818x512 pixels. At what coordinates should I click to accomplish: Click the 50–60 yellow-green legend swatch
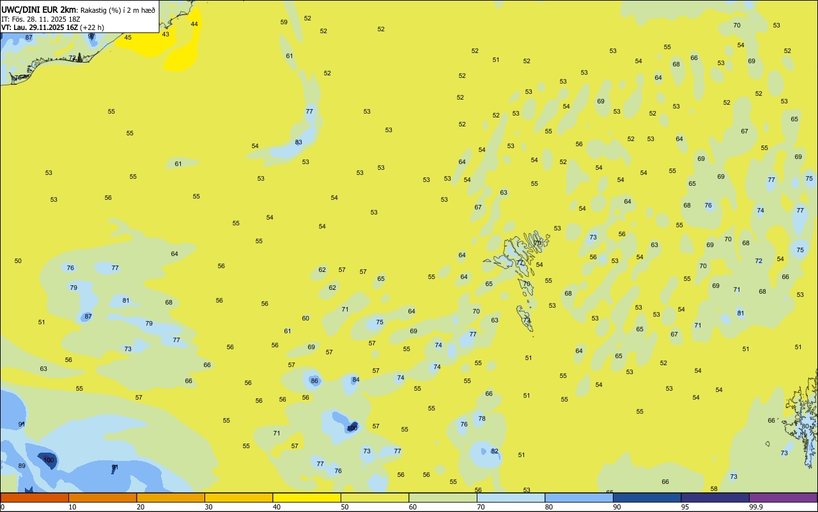pyautogui.click(x=374, y=497)
